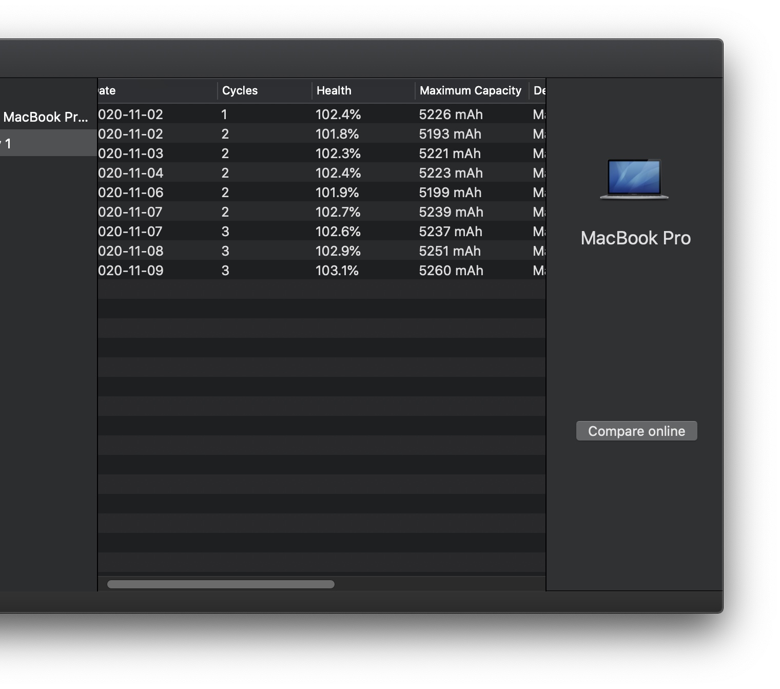Click the MacBook Pro label under the laptop image
Image resolution: width=780 pixels, height=689 pixels.
(635, 238)
